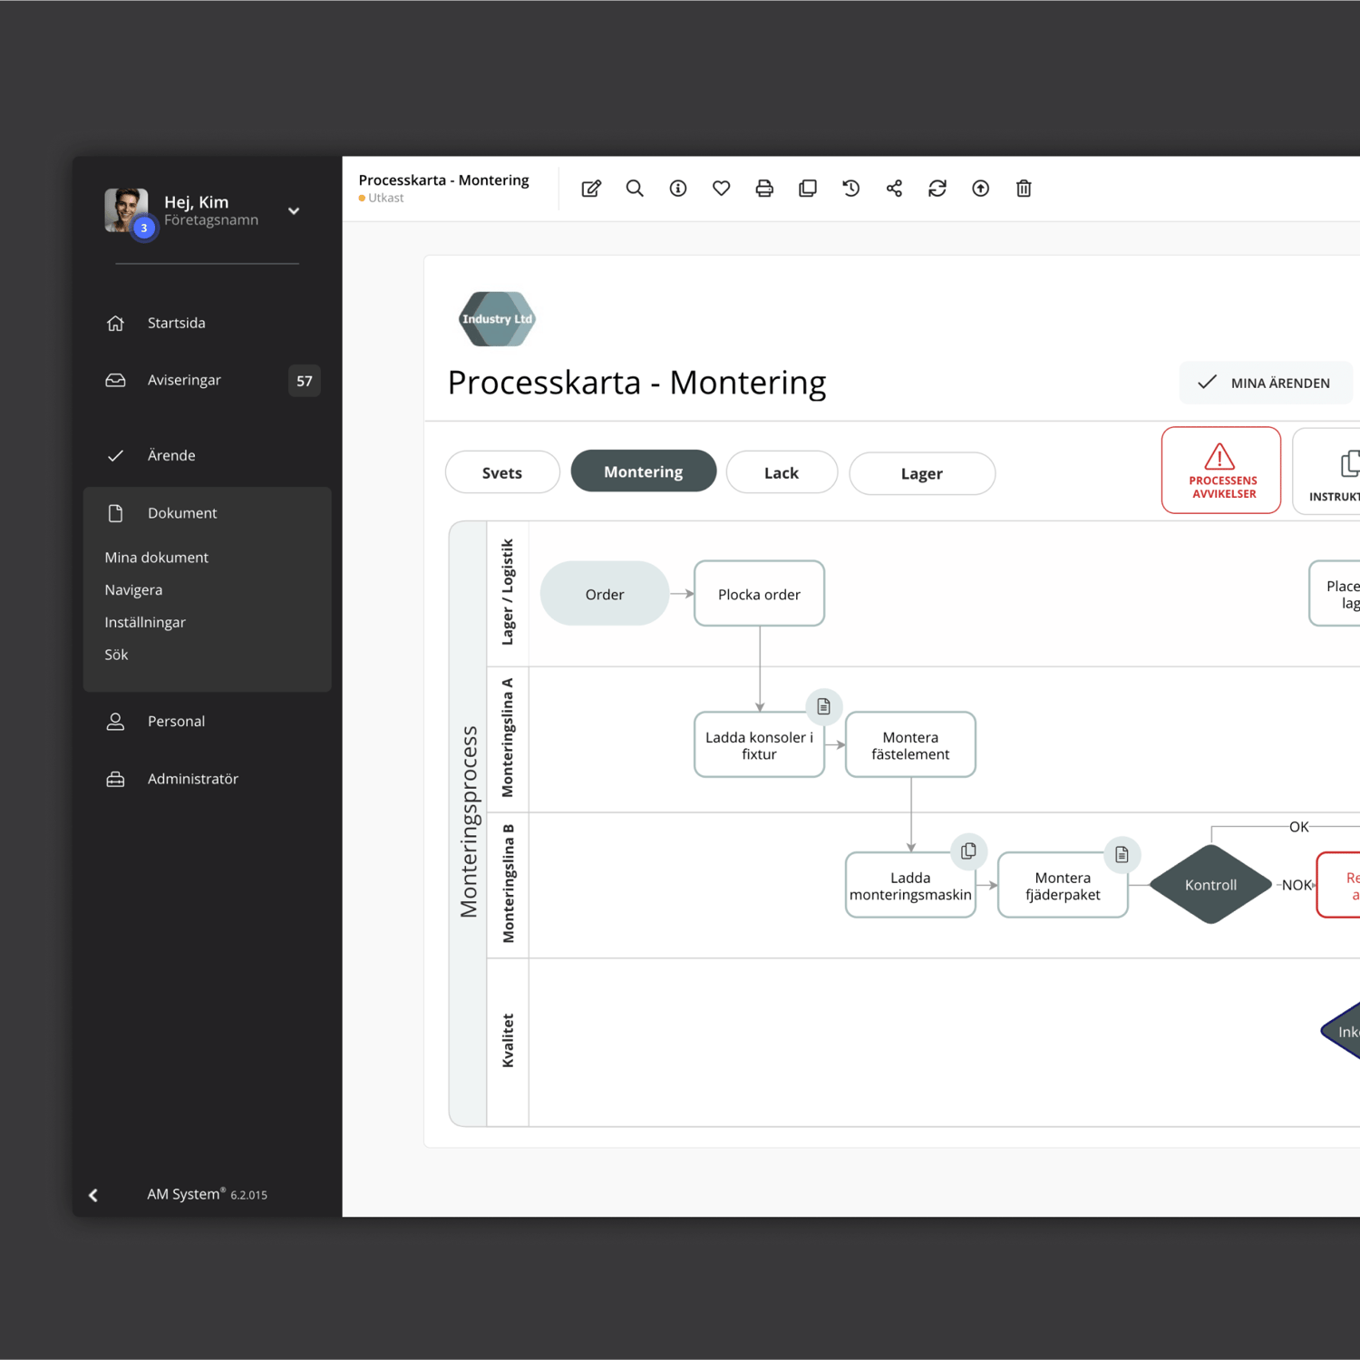Open Aviseringar with 57 notifications

[x=185, y=380]
